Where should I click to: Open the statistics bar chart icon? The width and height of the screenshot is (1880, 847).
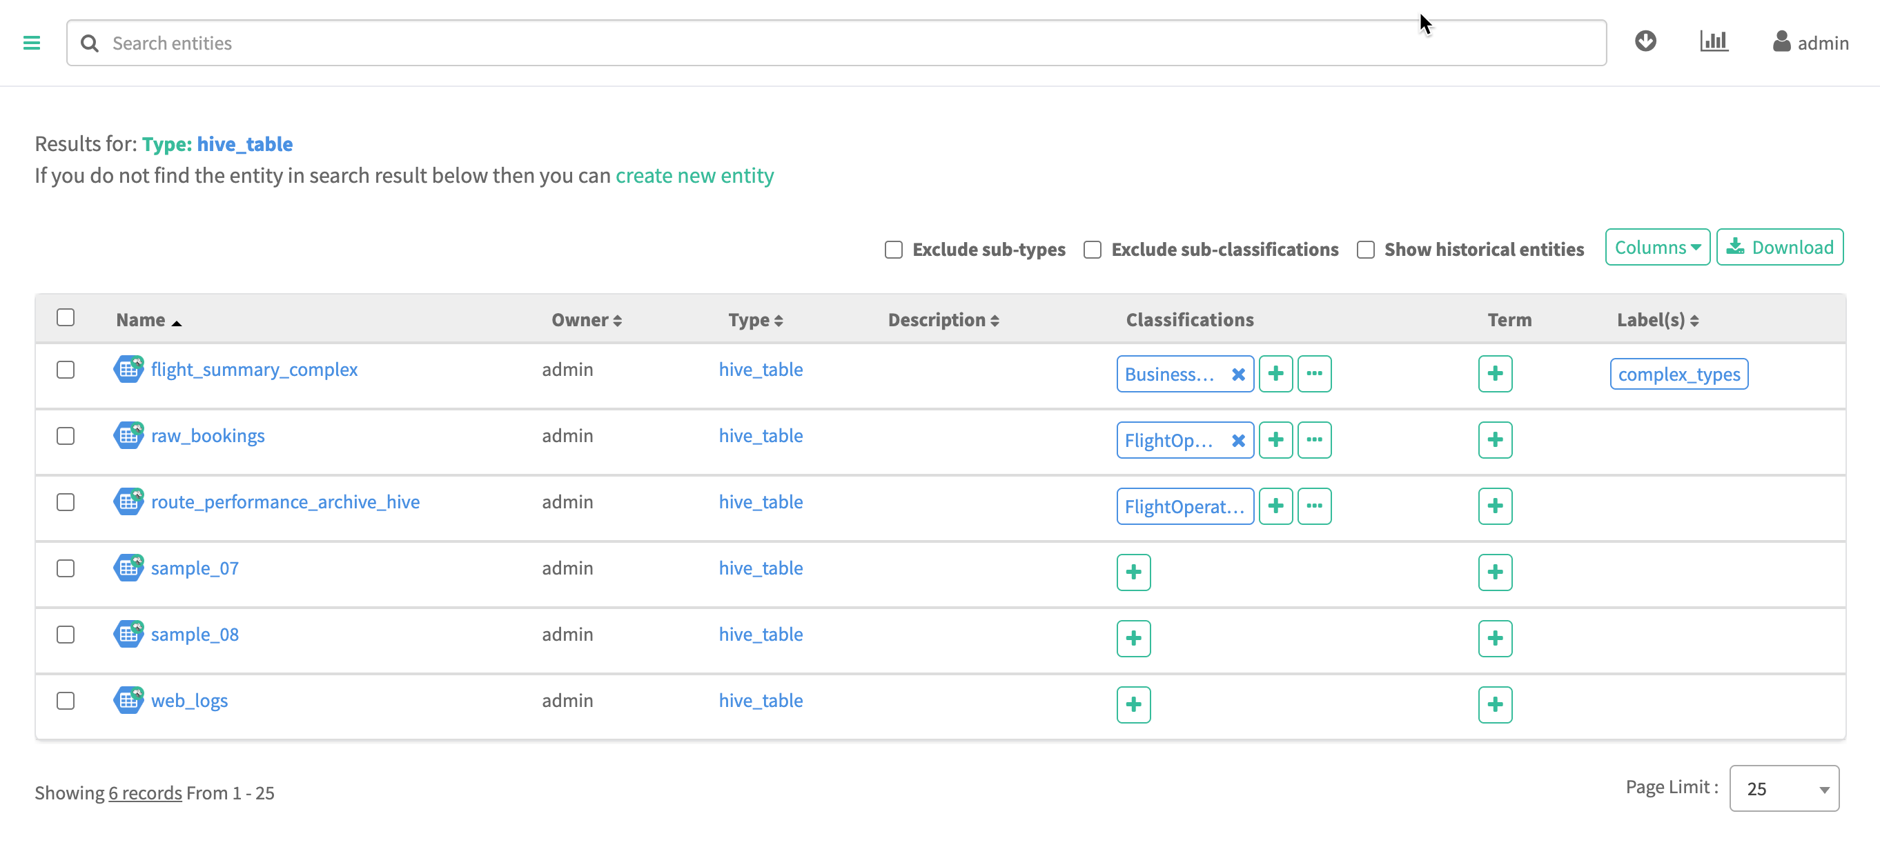1713,41
